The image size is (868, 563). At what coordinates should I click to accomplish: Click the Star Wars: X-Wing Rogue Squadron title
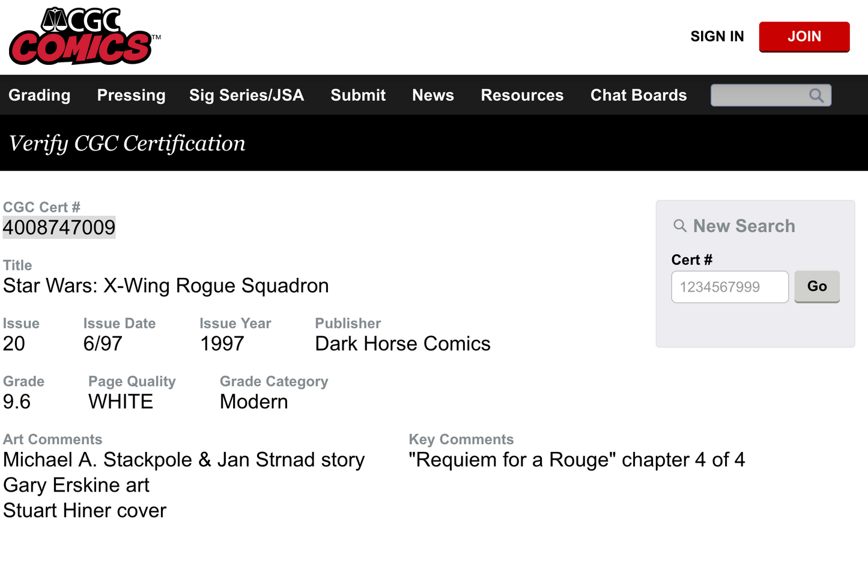(166, 286)
